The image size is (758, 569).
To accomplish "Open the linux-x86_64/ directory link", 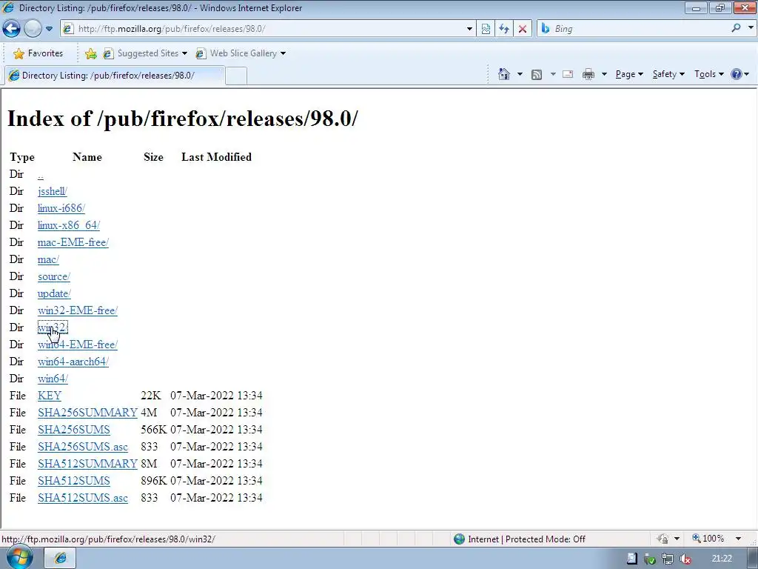I will tap(69, 225).
